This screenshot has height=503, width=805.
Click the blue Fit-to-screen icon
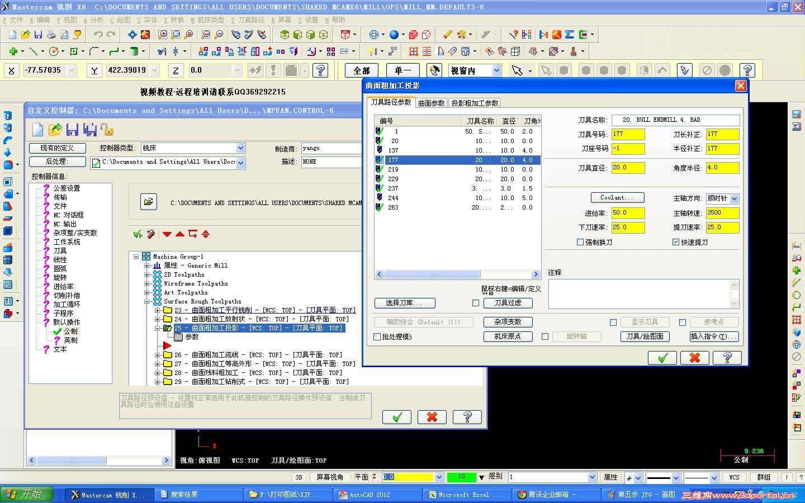[x=132, y=35]
